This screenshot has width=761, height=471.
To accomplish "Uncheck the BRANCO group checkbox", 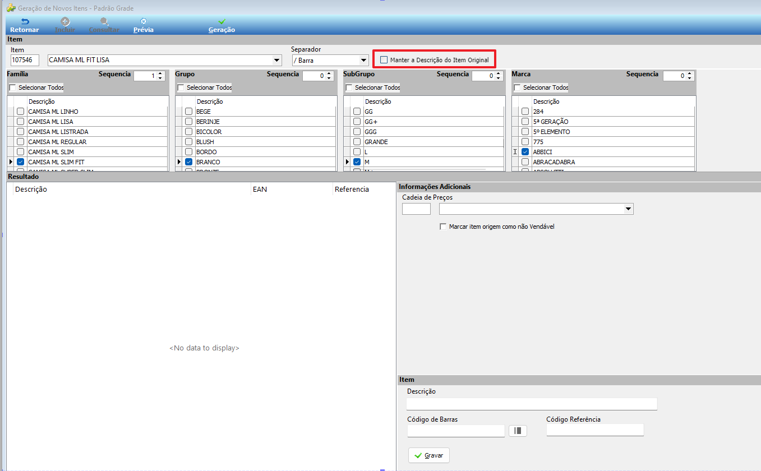I will tap(189, 162).
